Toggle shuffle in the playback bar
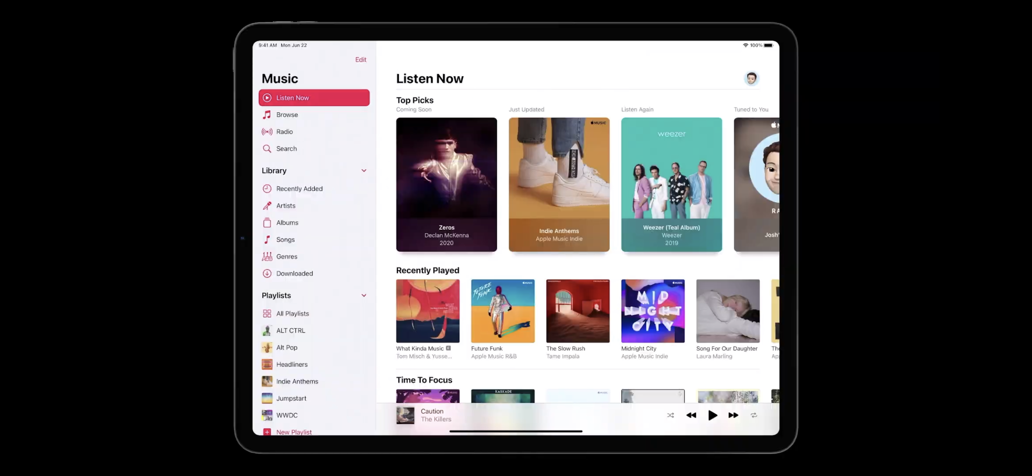The image size is (1032, 476). pyautogui.click(x=670, y=415)
